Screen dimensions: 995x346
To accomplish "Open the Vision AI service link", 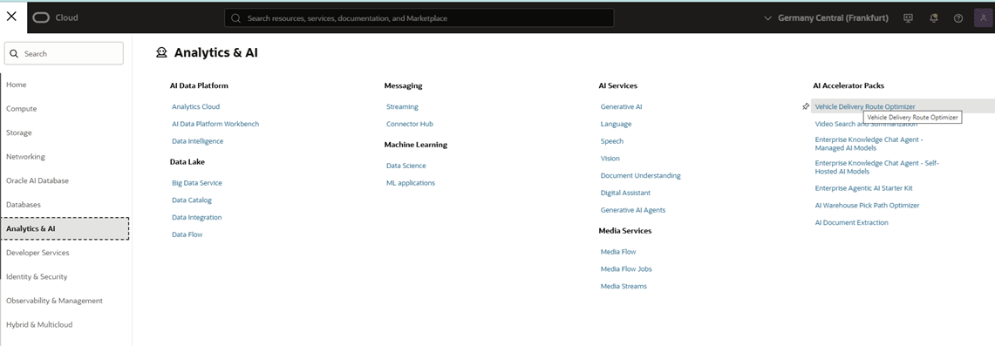I will click(x=610, y=159).
